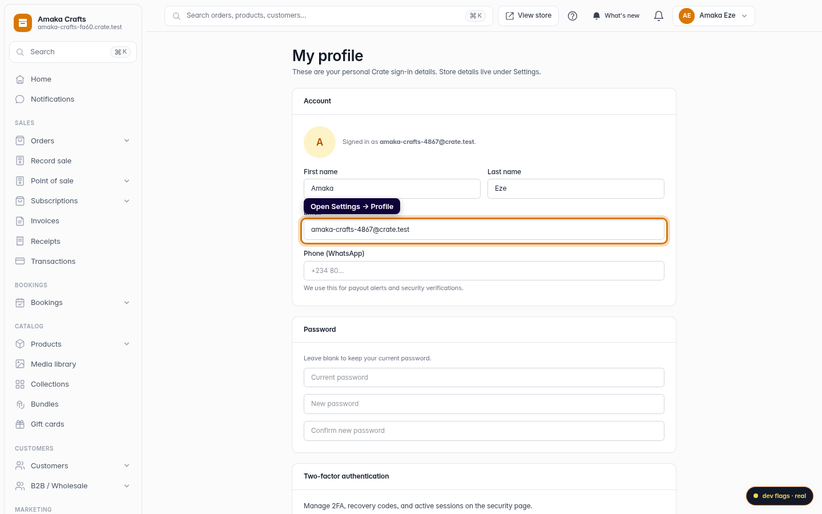Click the Confirm new password field
The height and width of the screenshot is (514, 822).
484,431
